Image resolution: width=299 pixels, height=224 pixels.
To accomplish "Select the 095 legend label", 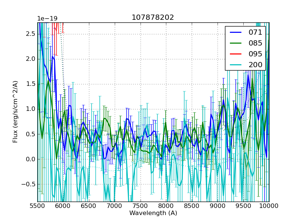I will 256,54.
